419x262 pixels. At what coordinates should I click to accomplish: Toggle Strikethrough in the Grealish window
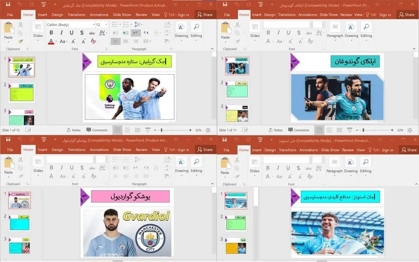92,33
